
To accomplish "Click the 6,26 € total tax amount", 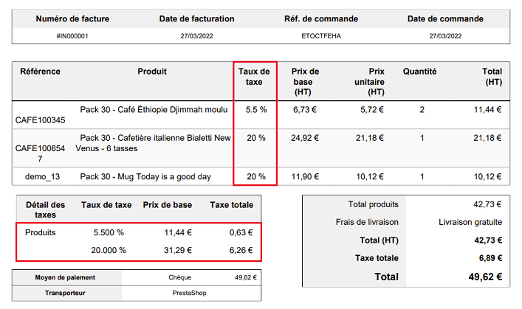I will (241, 250).
